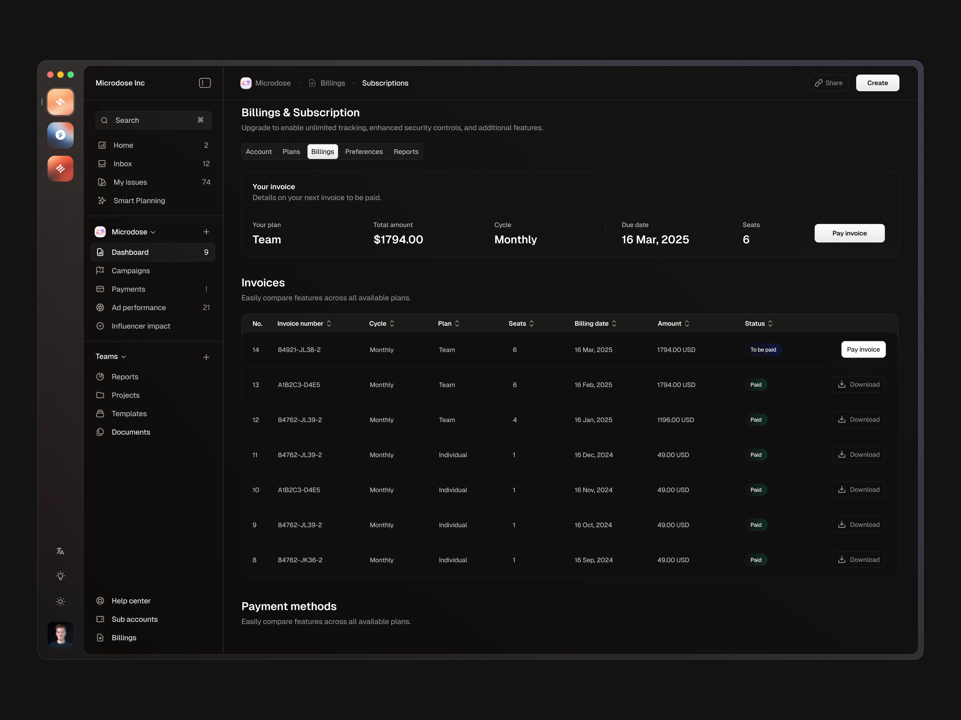The image size is (961, 720).
Task: Open the orange workspace app icon
Action: pyautogui.click(x=60, y=102)
